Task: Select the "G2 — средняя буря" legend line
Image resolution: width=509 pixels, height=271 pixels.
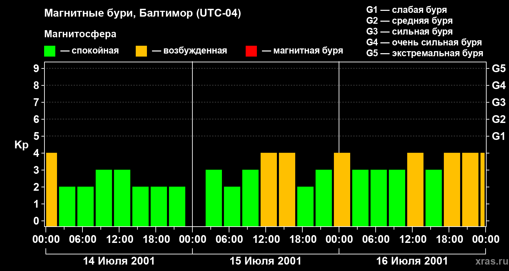Action: click(x=409, y=21)
